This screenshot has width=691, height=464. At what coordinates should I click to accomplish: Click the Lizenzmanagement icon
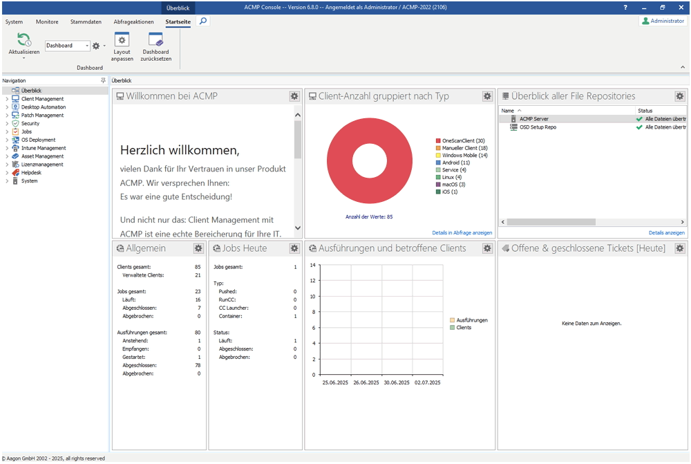(x=15, y=164)
